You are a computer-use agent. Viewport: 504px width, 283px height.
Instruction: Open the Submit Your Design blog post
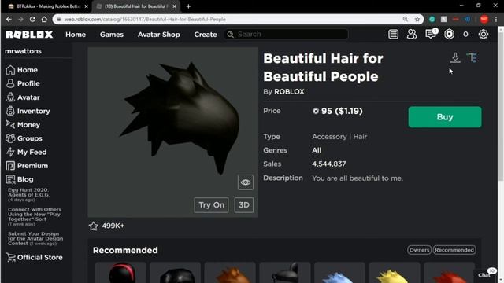35,239
